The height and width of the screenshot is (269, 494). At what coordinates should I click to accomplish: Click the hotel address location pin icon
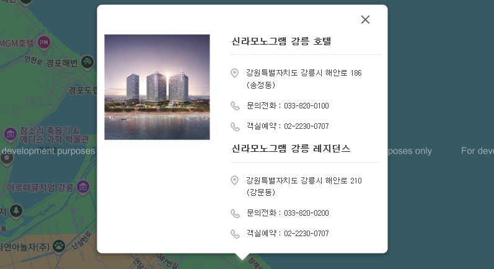(x=234, y=73)
